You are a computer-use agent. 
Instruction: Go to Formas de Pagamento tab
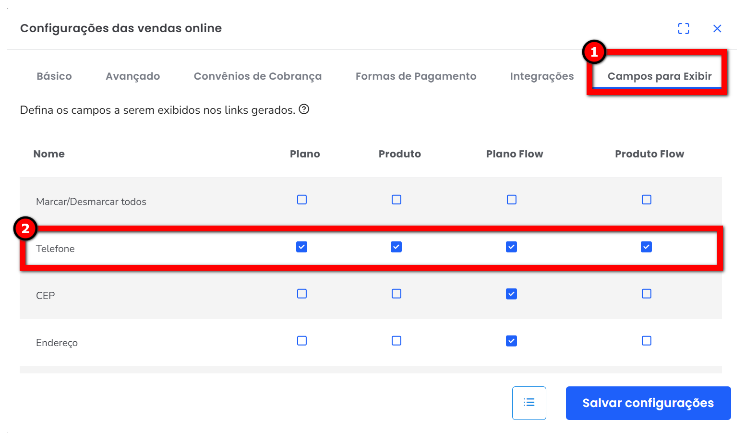coord(416,76)
